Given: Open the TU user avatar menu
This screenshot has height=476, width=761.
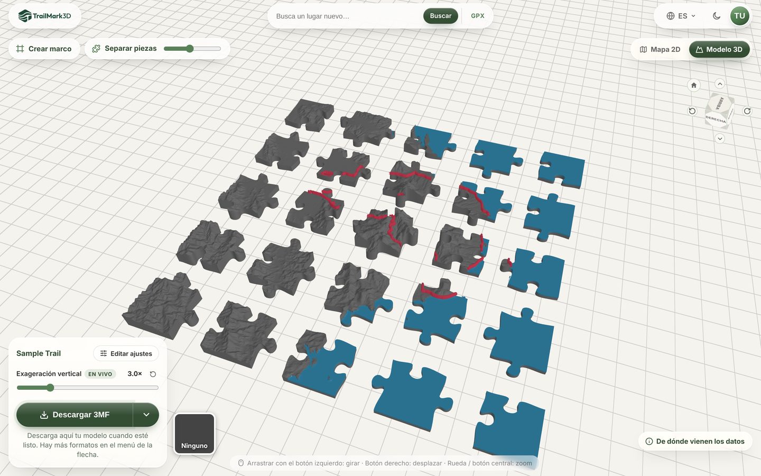Looking at the screenshot, I should pyautogui.click(x=739, y=16).
